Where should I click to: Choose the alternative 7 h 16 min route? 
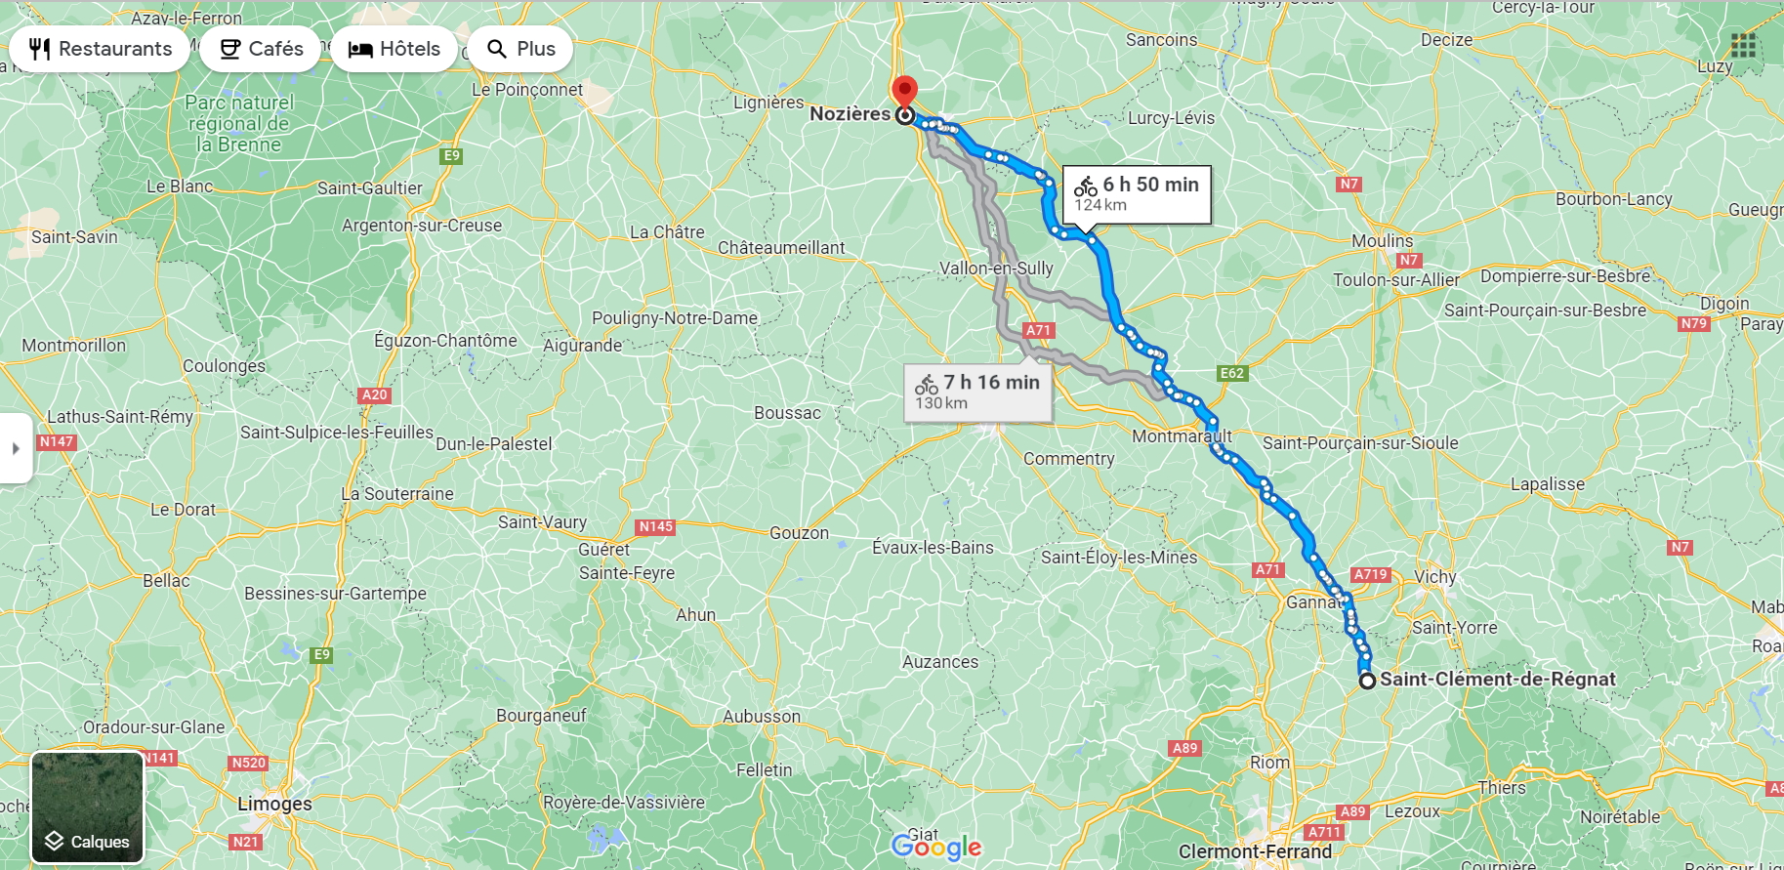point(978,393)
